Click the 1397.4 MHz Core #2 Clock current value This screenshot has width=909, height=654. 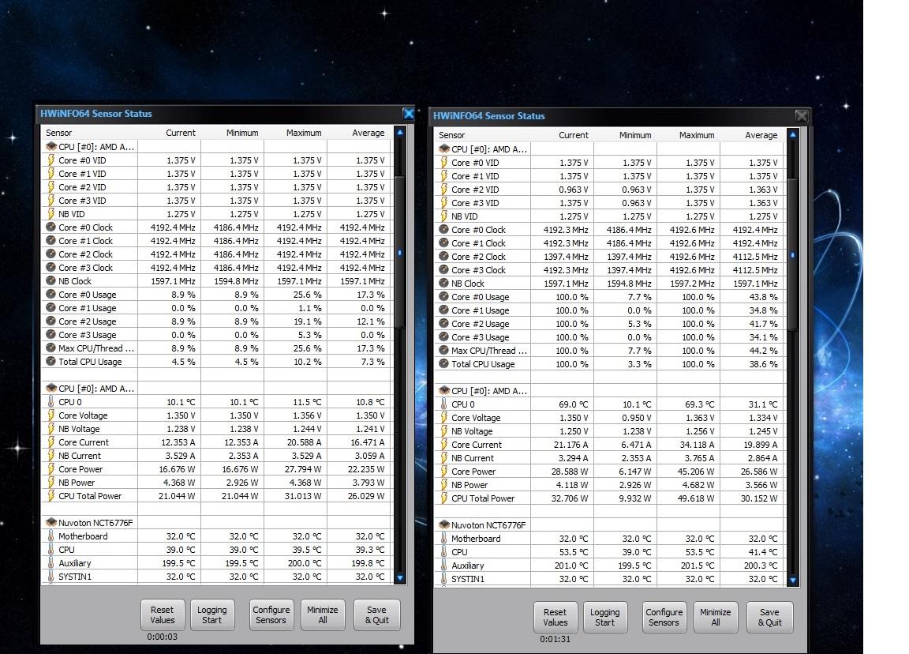click(566, 257)
